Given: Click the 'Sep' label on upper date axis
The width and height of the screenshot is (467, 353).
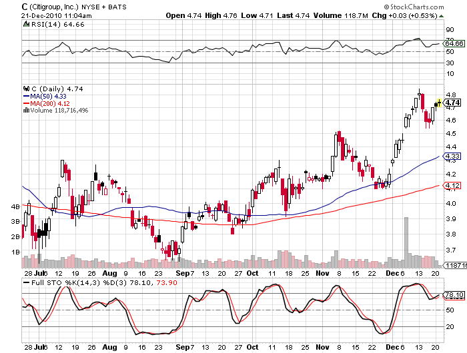Looking at the screenshot, I should point(183,273).
